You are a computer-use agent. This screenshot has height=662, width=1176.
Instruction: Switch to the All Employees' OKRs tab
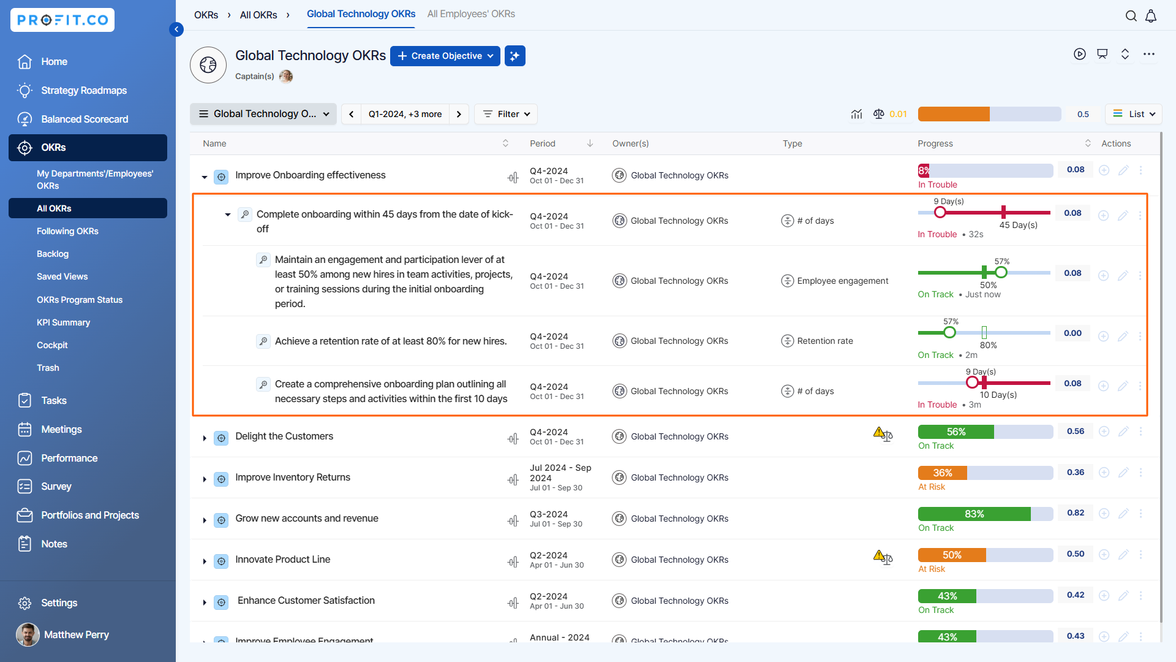click(x=471, y=14)
